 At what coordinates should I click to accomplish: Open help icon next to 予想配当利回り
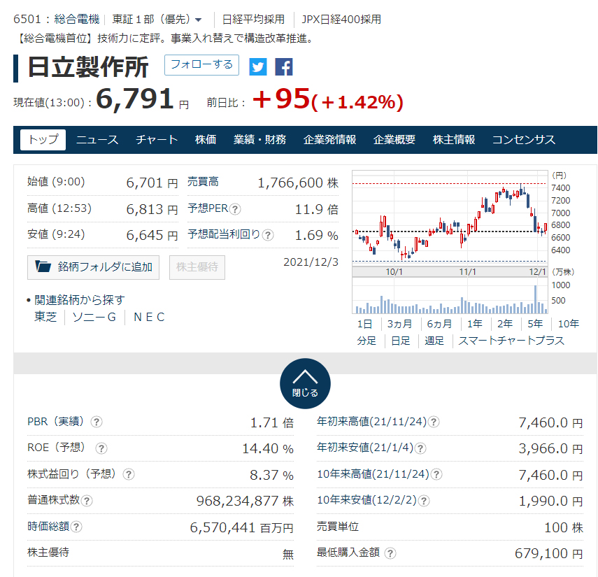(x=268, y=235)
